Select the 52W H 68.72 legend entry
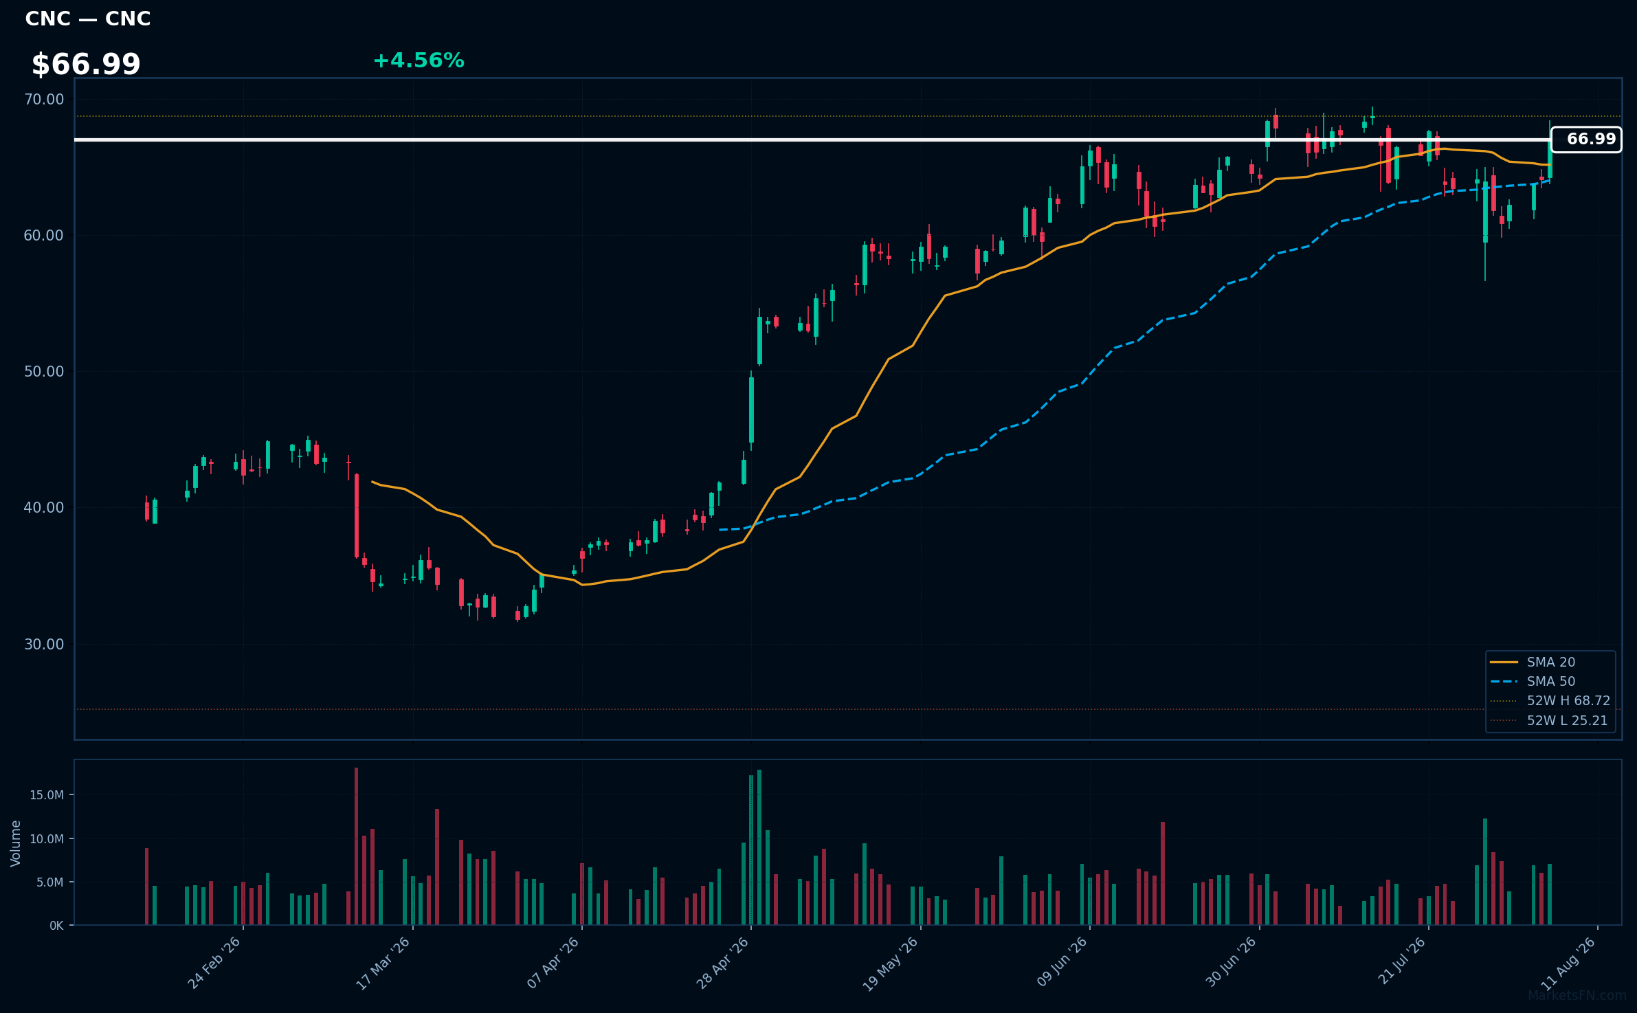This screenshot has width=1637, height=1013. (1550, 700)
